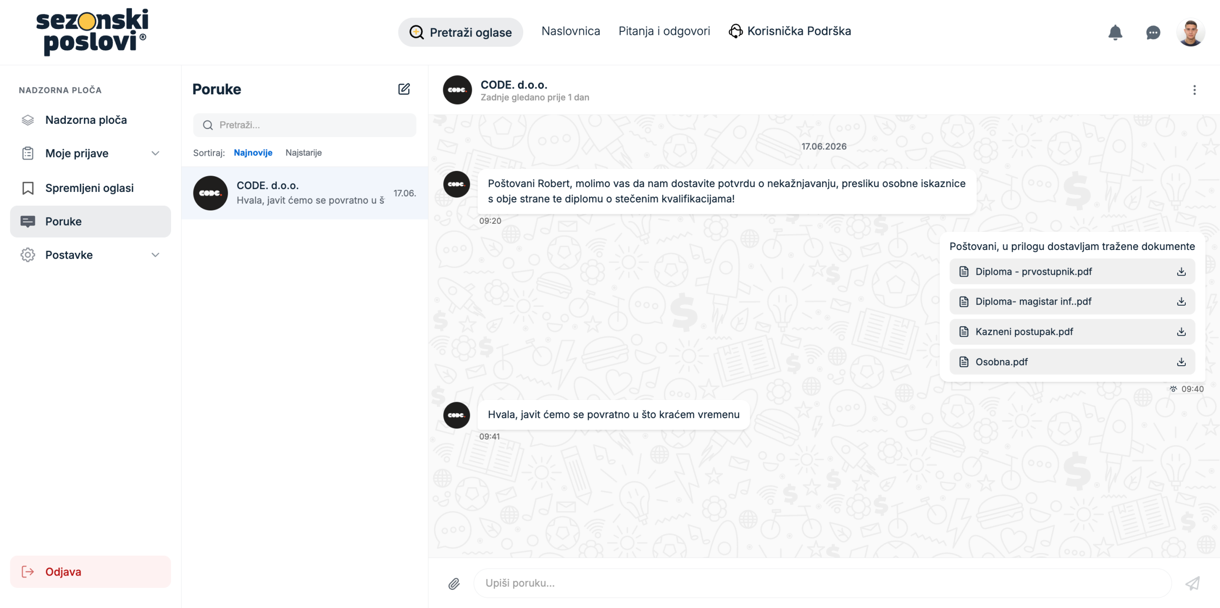The height and width of the screenshot is (608, 1220).
Task: Click the Nadzorna ploča layers icon
Action: (28, 120)
